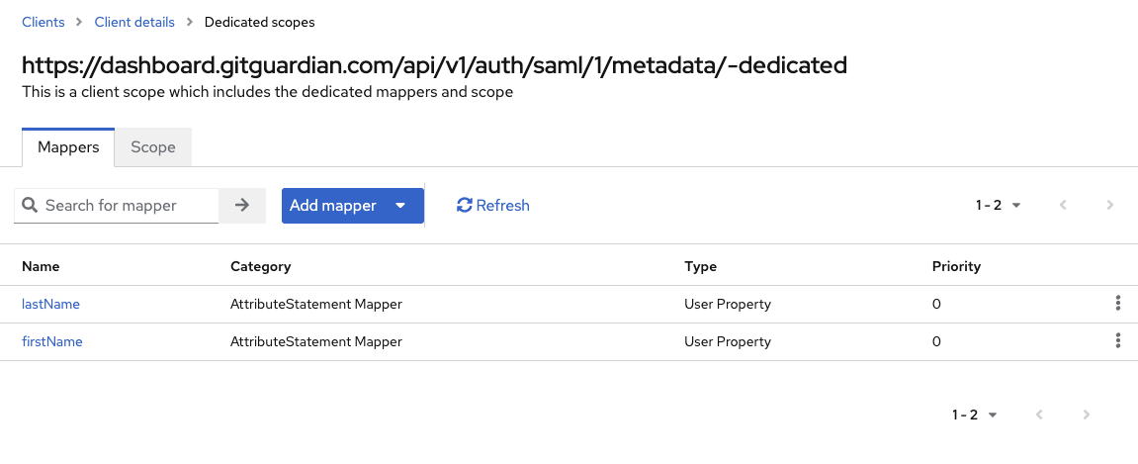Click the Name column header

pos(41,266)
